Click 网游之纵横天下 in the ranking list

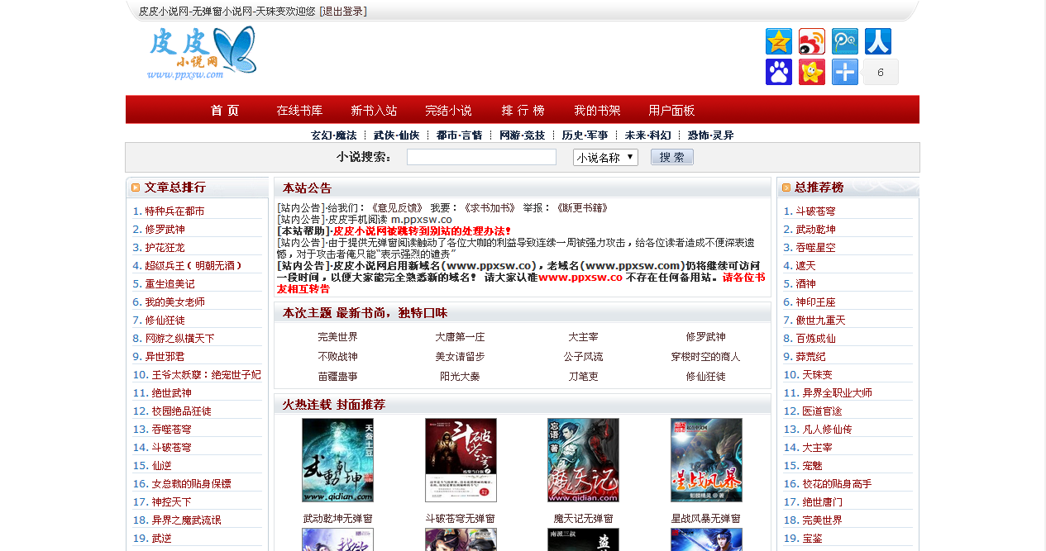click(179, 339)
